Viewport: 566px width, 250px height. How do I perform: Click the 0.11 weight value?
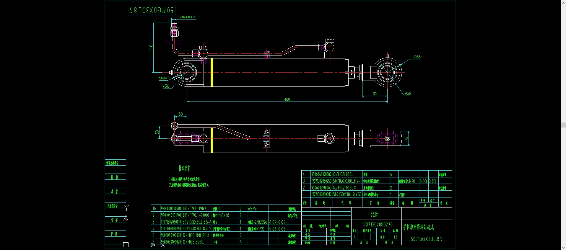click(383, 237)
